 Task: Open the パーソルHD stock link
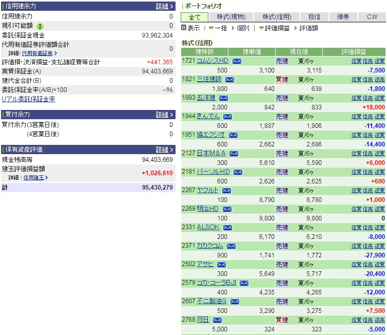click(x=213, y=172)
